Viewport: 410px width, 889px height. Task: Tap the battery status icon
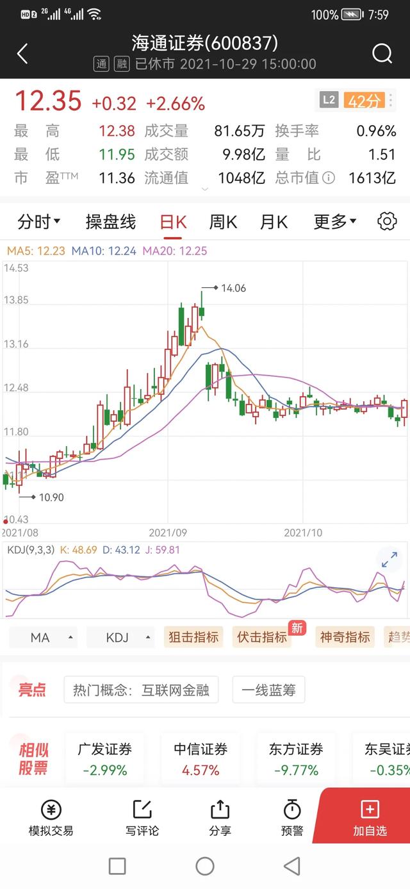352,14
